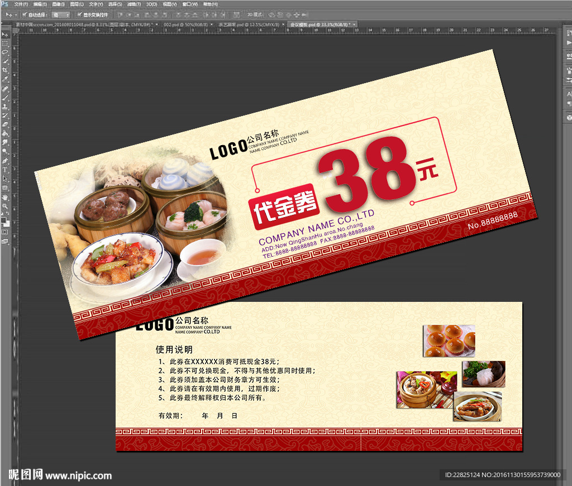Close the 002.psd document tab
Screen dimensions: 572x486
211,25
